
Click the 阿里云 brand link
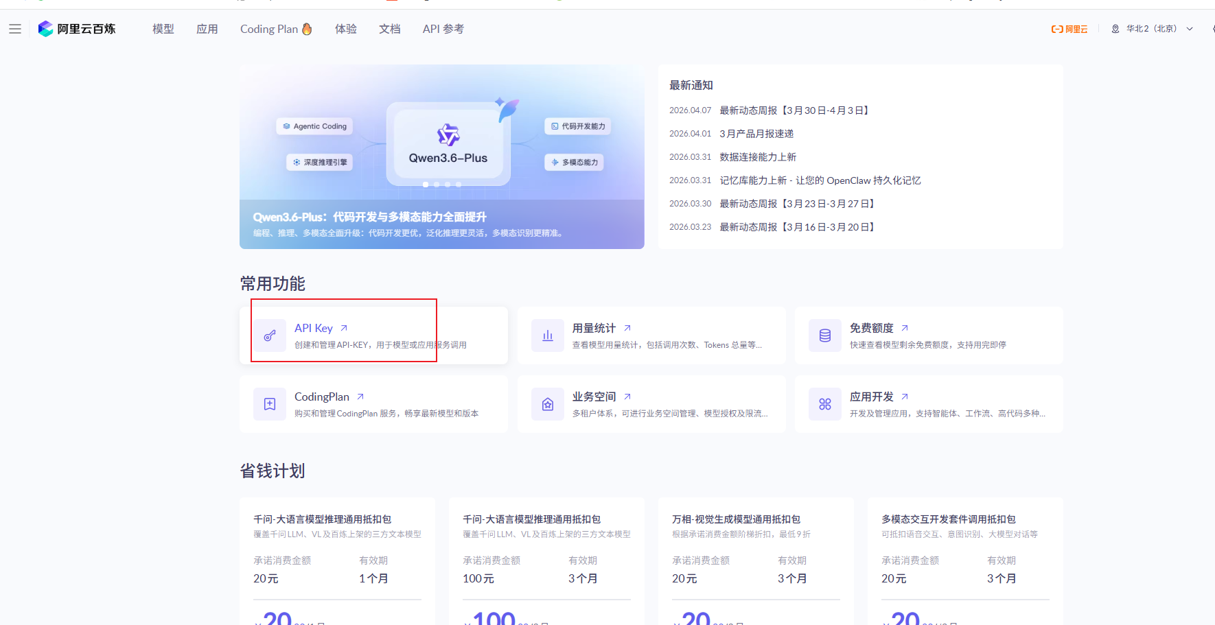coord(1069,29)
